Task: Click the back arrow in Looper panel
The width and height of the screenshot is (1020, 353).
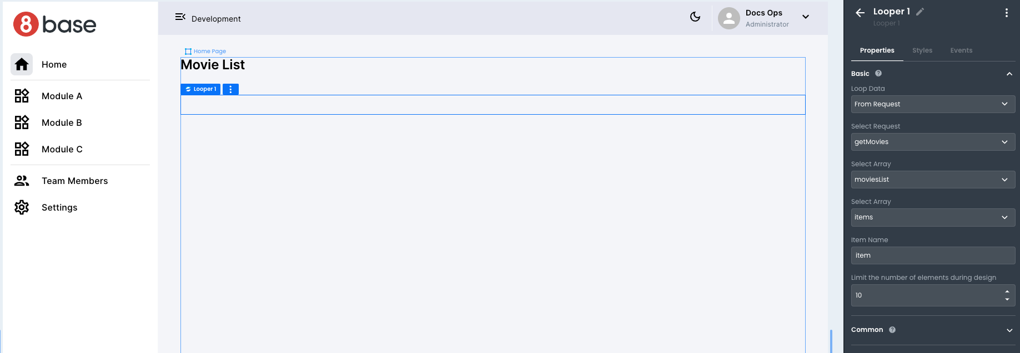Action: (860, 13)
